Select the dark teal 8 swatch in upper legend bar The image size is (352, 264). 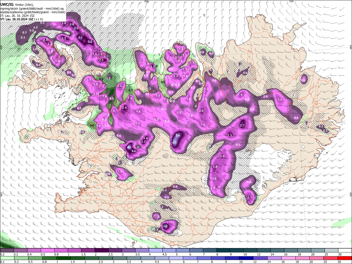tap(223, 251)
